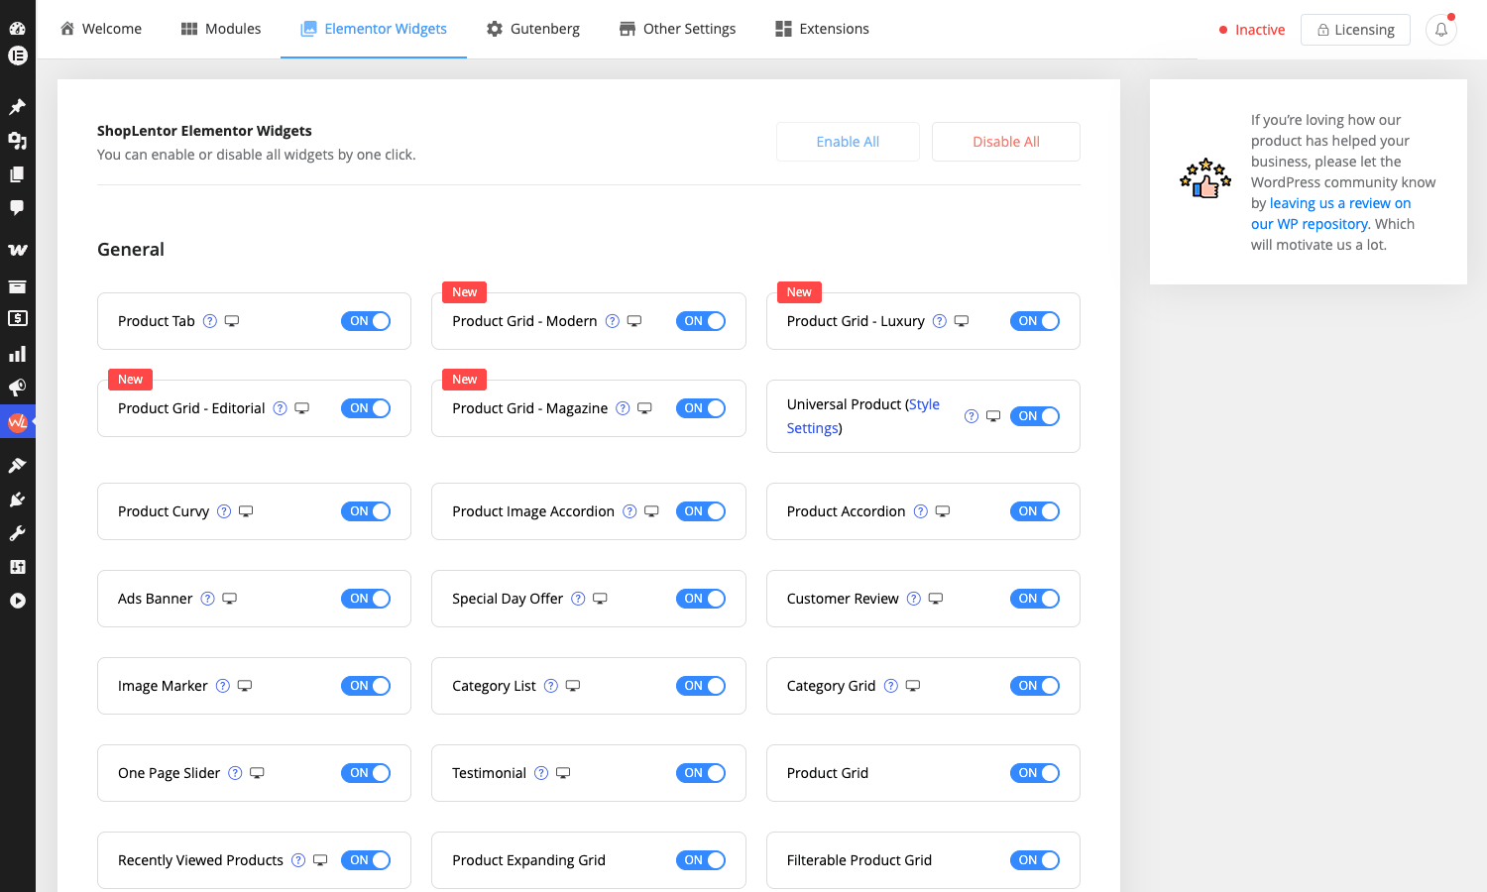Toggle the Filterable Product Grid switch
The width and height of the screenshot is (1487, 892).
(1035, 860)
